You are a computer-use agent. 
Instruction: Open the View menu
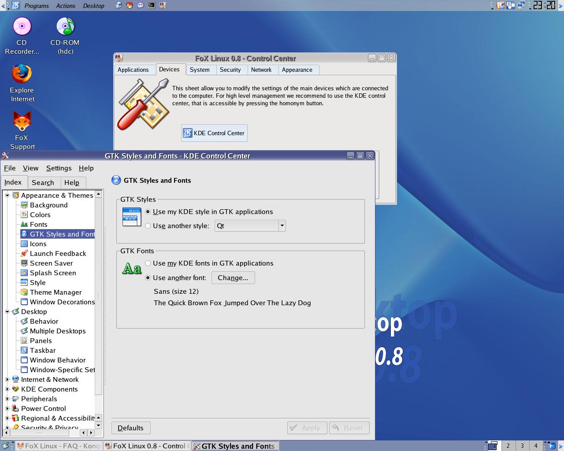[30, 168]
